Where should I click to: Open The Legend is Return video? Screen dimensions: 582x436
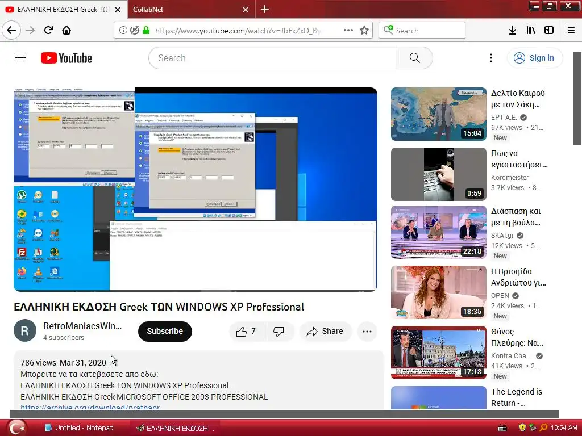click(x=517, y=397)
